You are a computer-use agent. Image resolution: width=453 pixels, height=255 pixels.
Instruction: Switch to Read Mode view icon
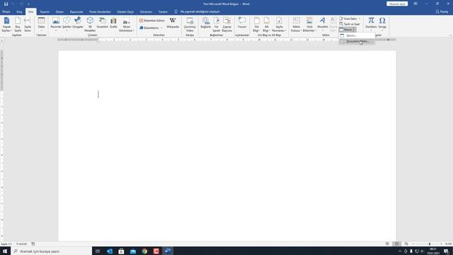[x=387, y=244]
